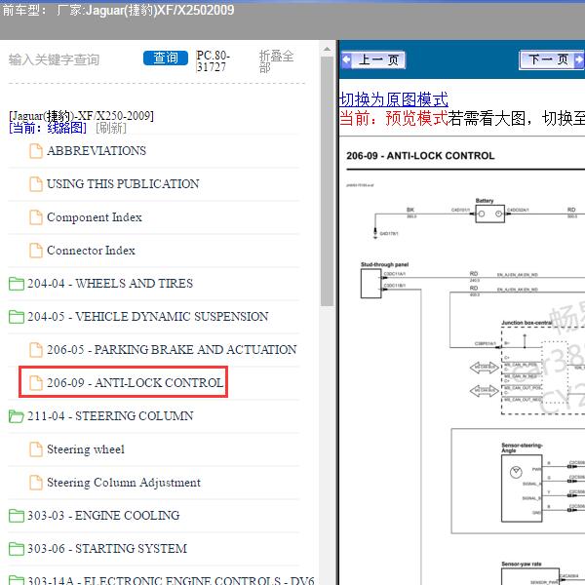Open Steering Column Adjustment diagram

[124, 483]
